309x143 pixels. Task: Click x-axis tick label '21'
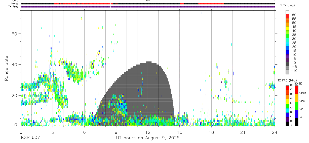[x=243, y=132]
